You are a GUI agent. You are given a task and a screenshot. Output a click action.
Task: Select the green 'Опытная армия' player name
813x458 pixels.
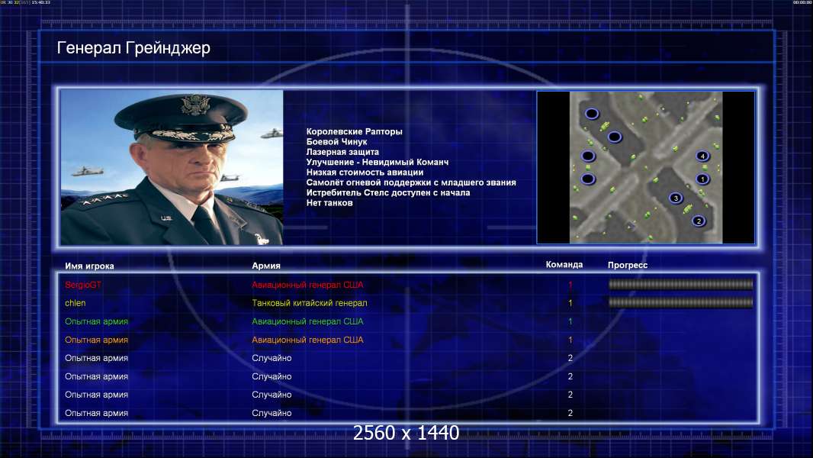[96, 321]
